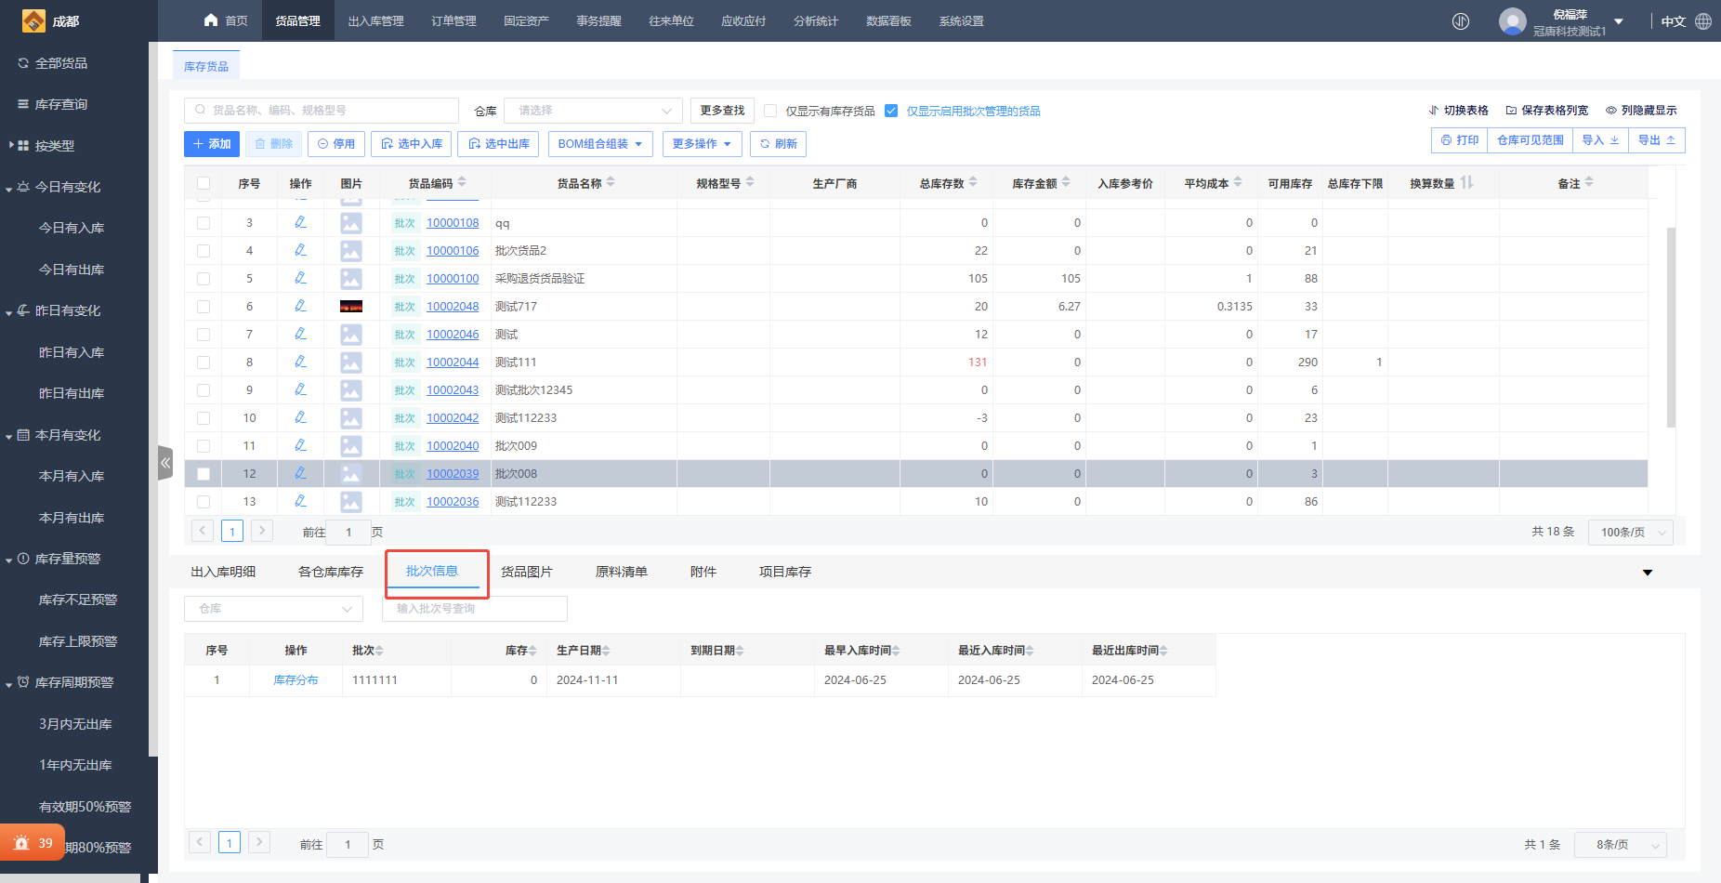Click the 打印 print button
This screenshot has height=883, width=1721.
click(x=1460, y=140)
